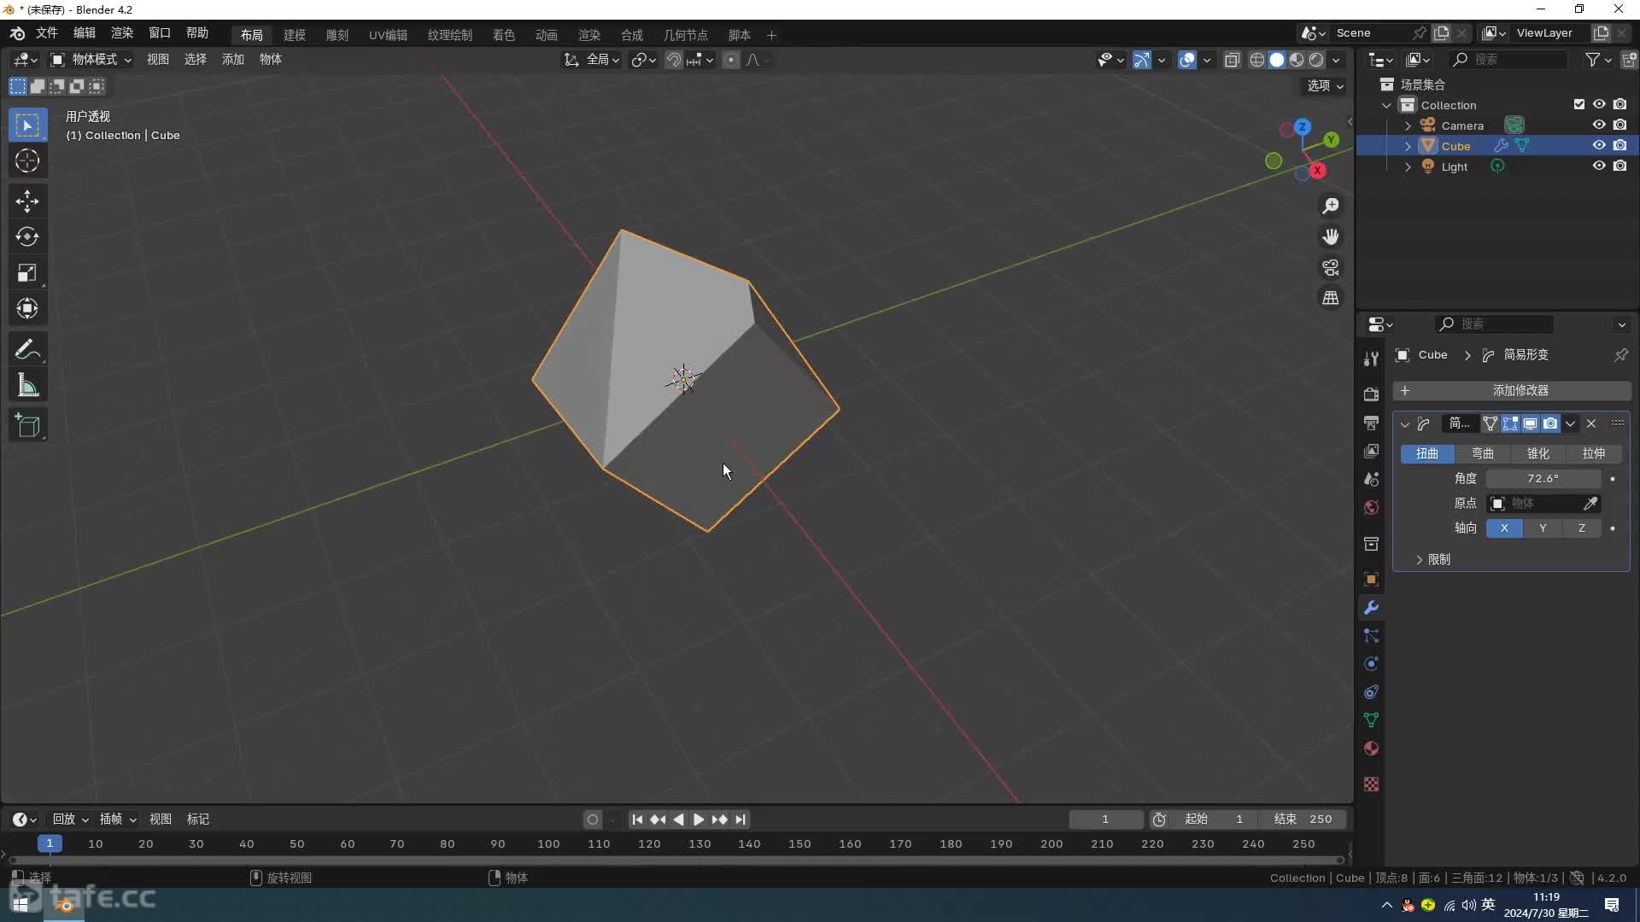Choose the Rotate tool
Viewport: 1640px width, 922px height.
[x=27, y=236]
